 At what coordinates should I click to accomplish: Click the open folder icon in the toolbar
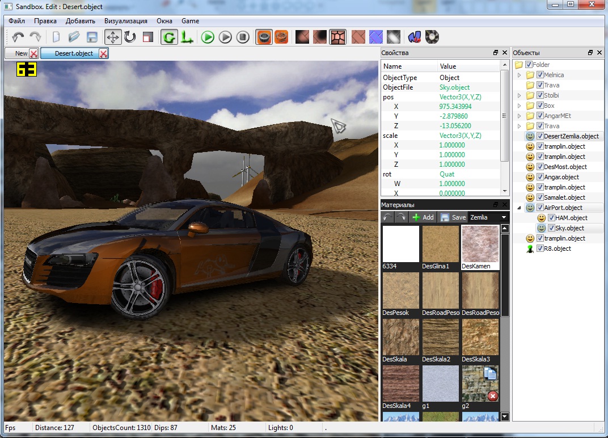click(x=74, y=37)
